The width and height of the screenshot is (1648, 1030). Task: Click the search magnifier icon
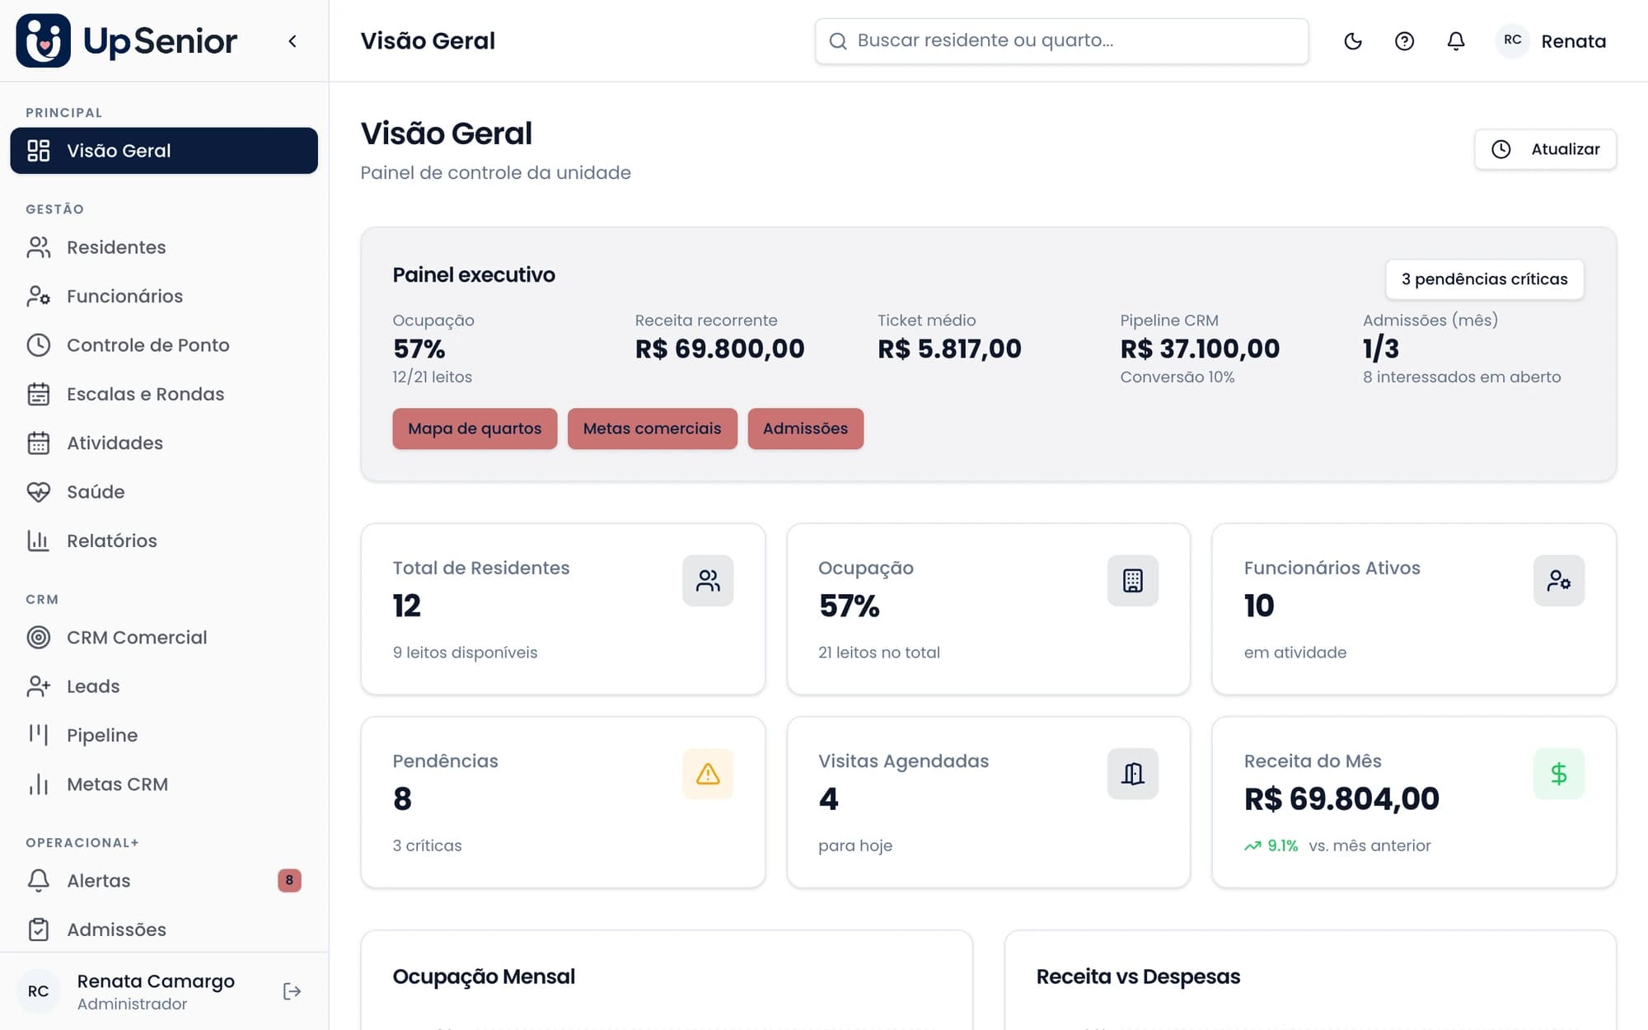pyautogui.click(x=838, y=41)
